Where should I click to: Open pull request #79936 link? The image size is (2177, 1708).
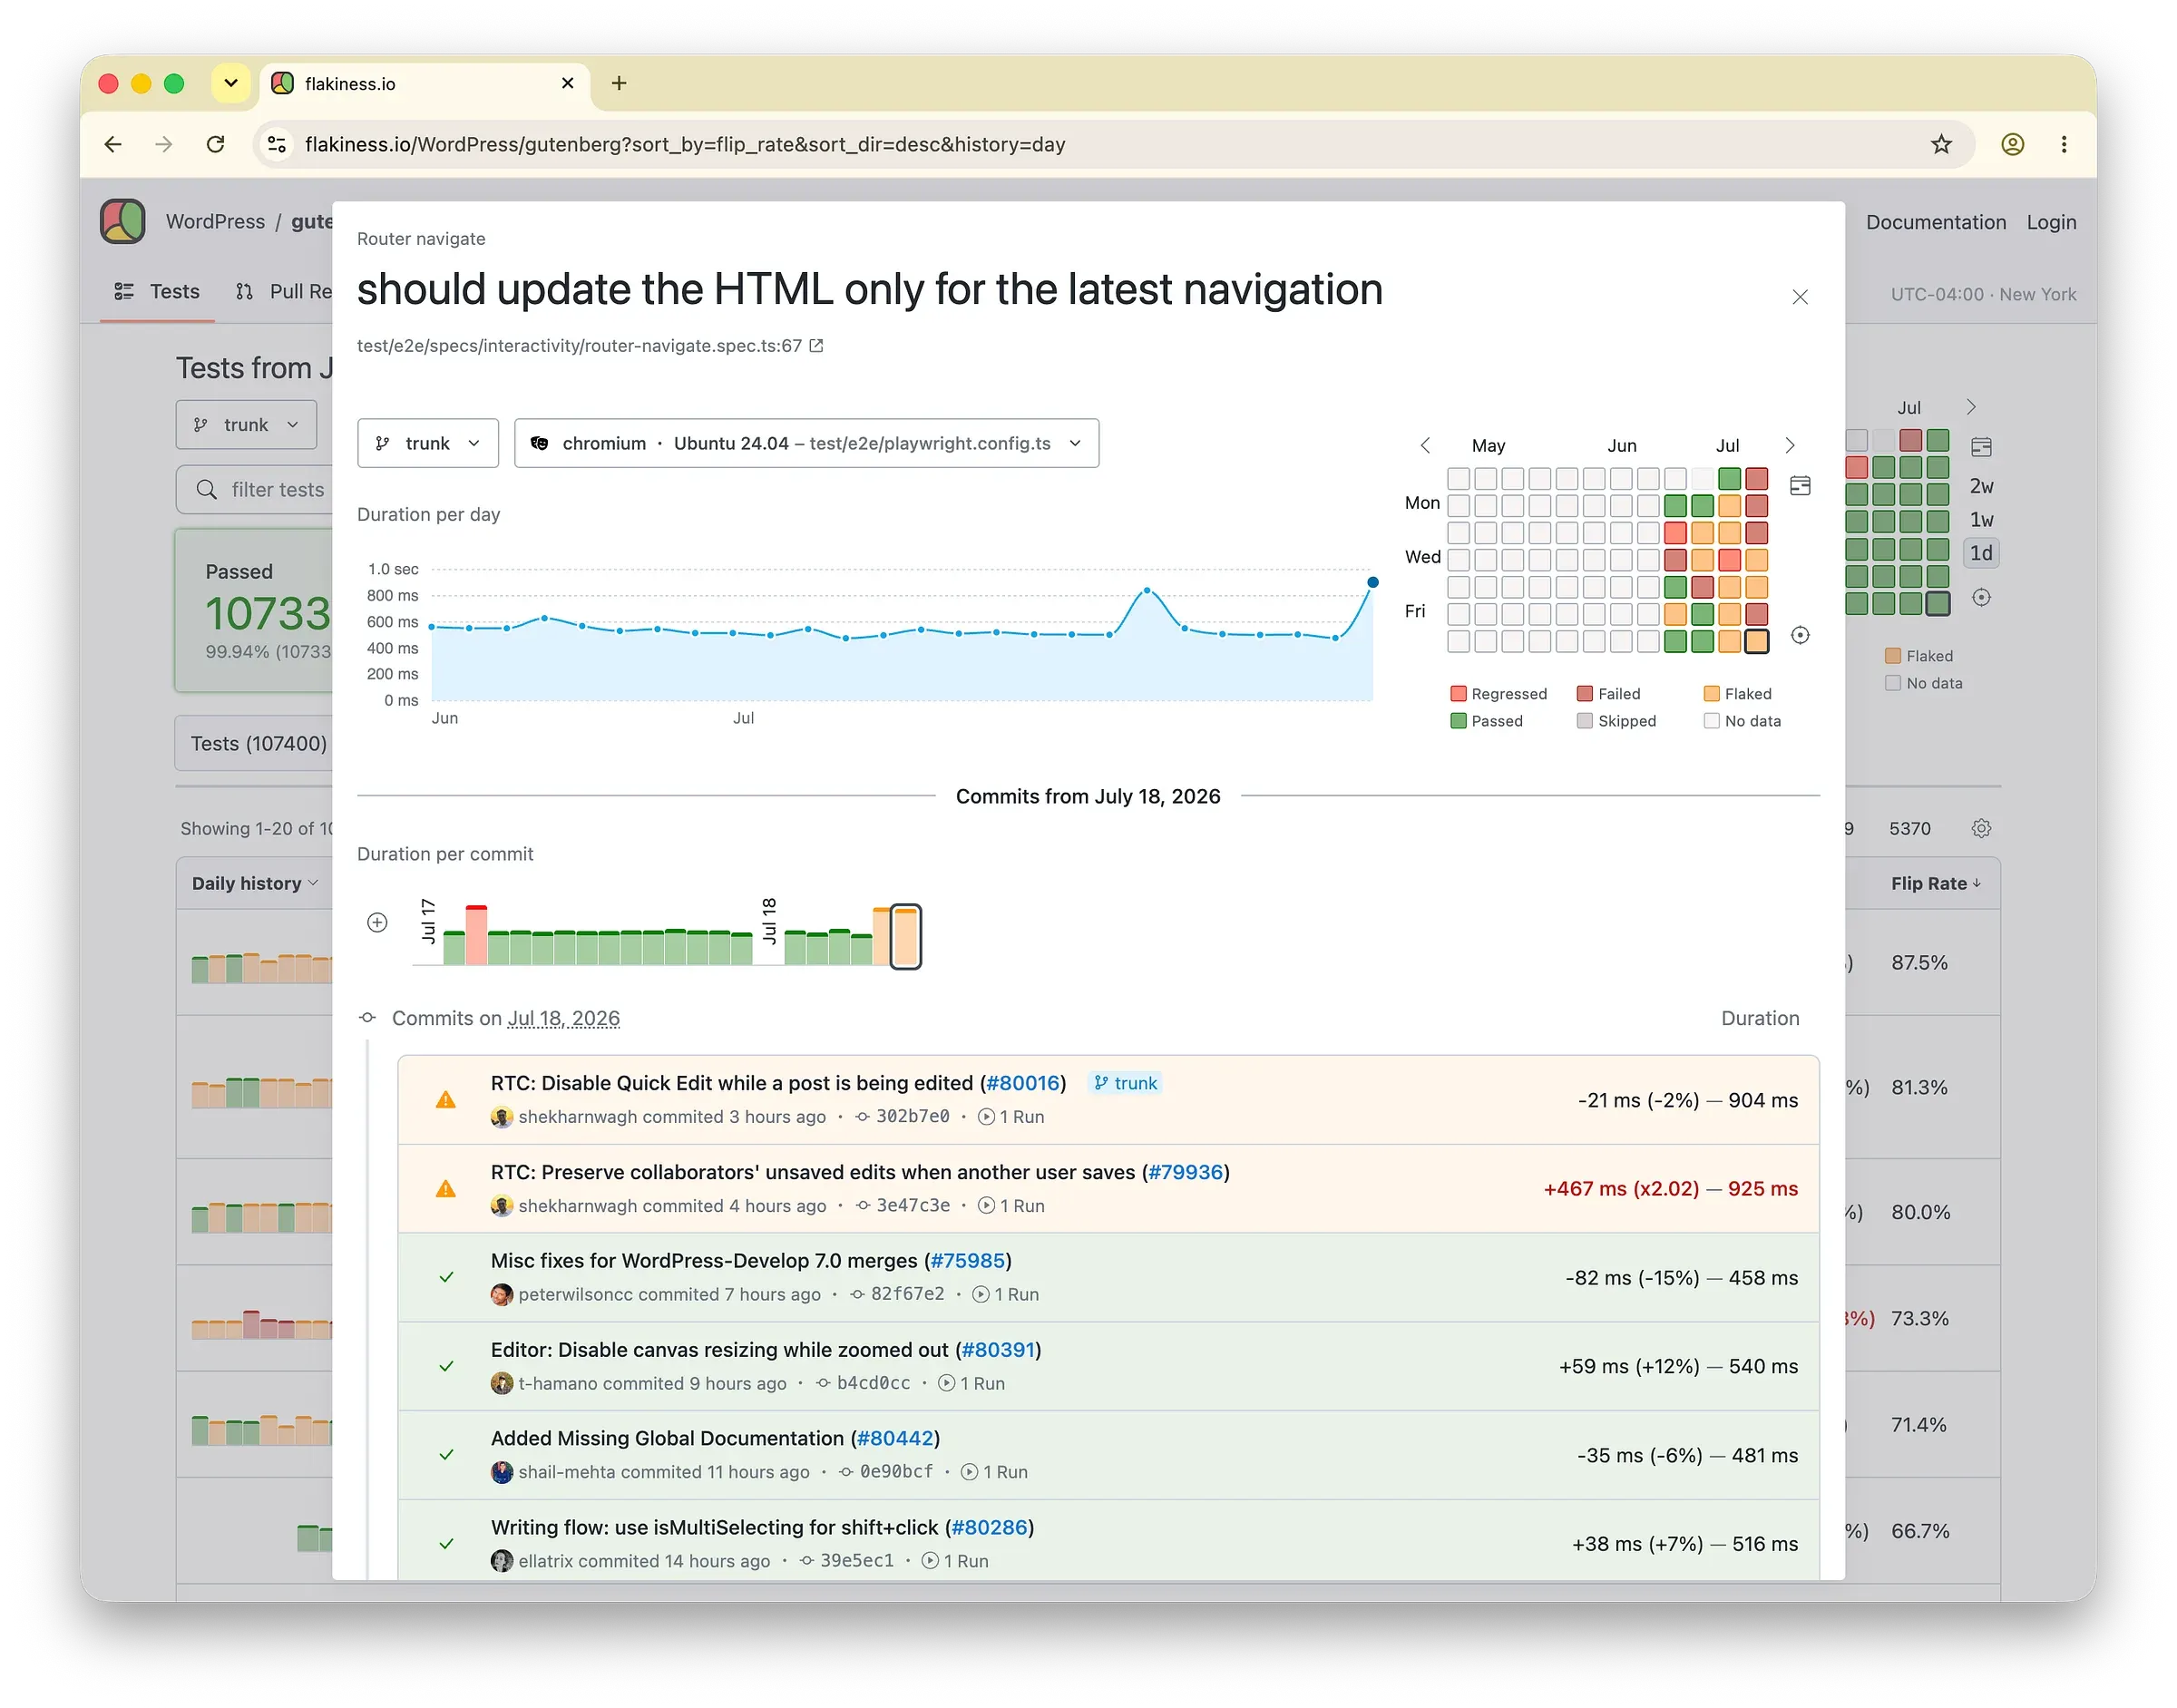(1185, 1172)
